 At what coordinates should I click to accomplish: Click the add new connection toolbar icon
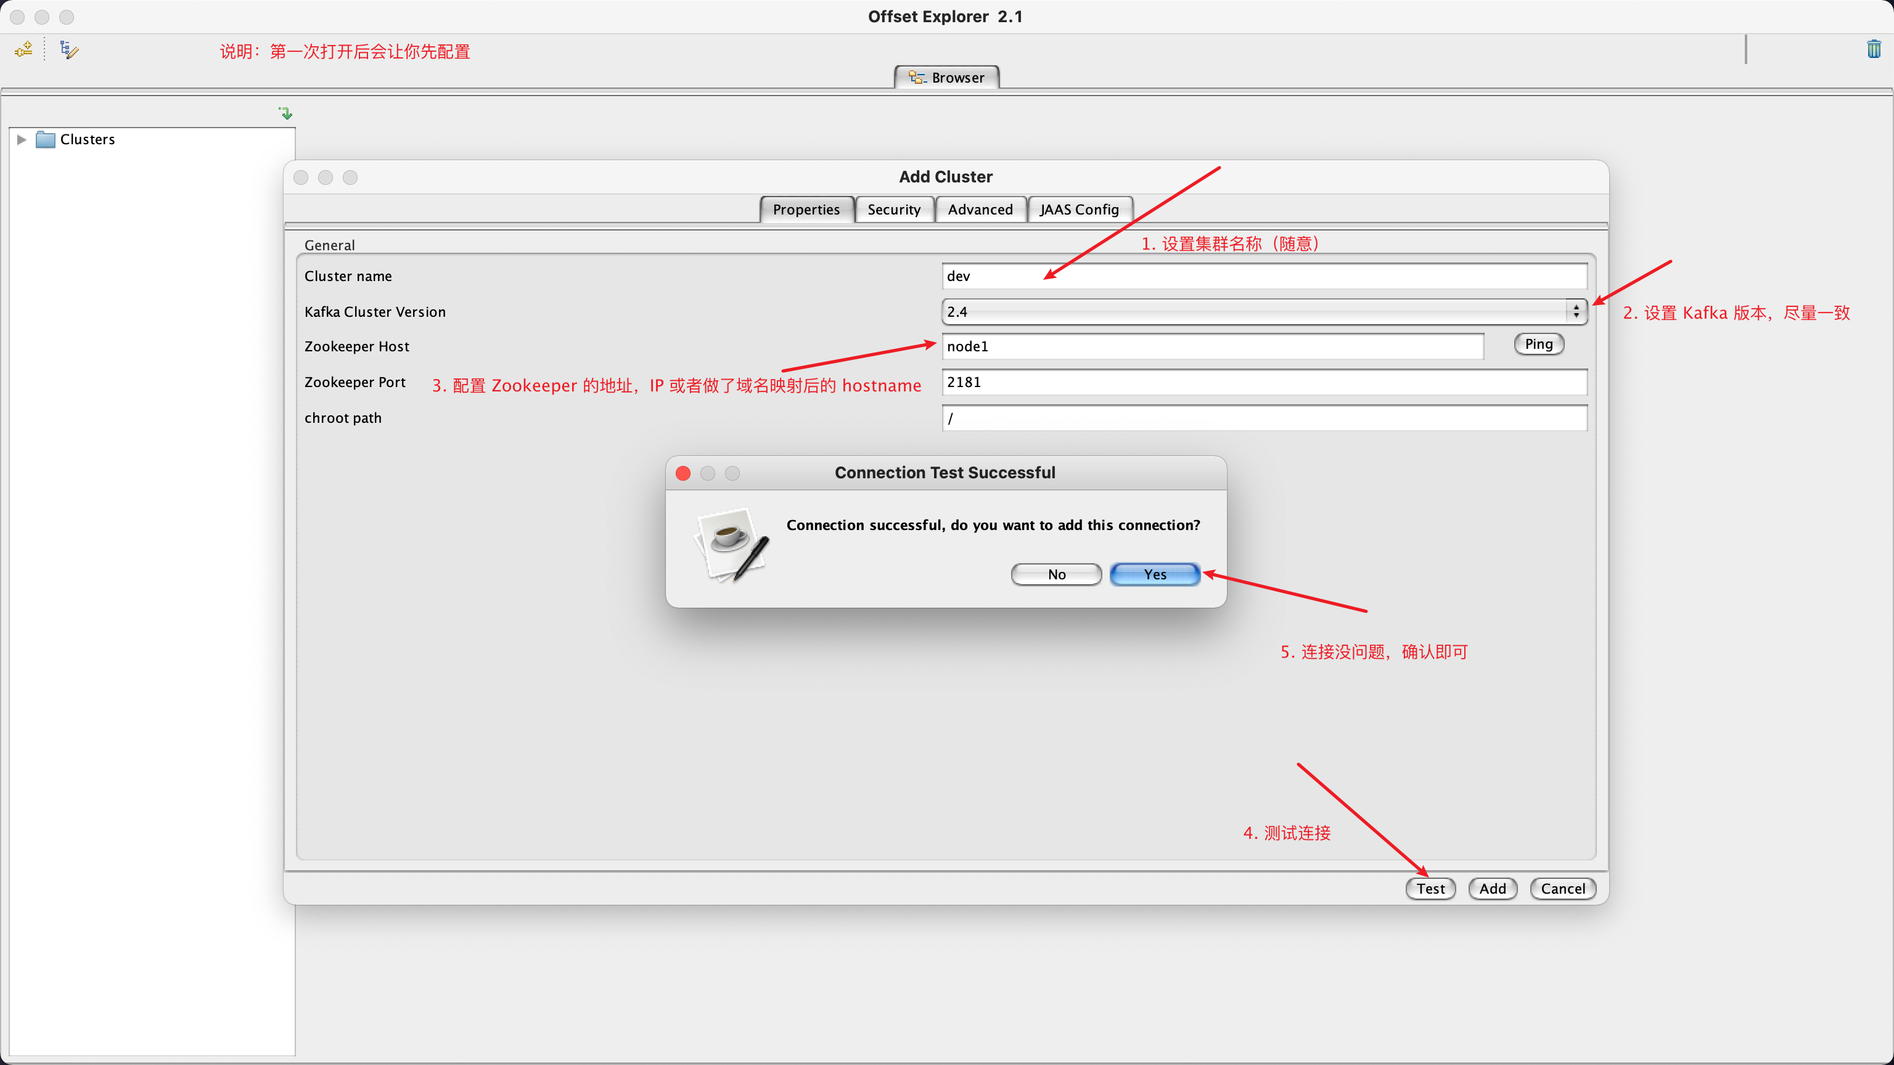[x=23, y=49]
